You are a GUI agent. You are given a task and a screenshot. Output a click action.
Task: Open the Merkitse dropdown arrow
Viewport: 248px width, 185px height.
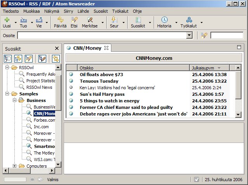102,23
